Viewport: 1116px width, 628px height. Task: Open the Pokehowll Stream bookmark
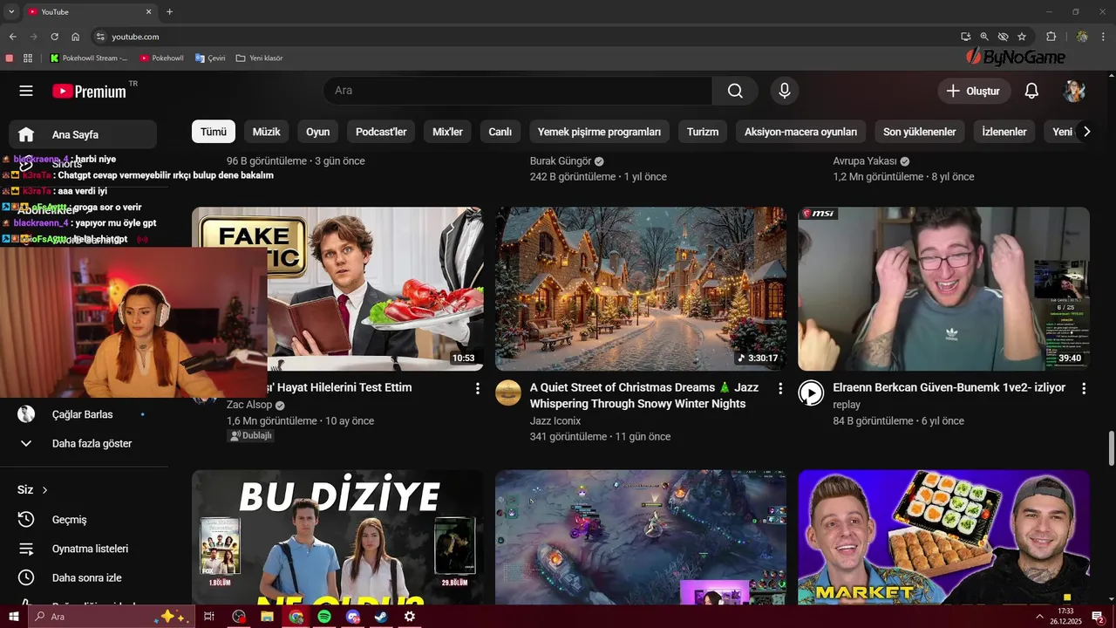click(x=89, y=58)
